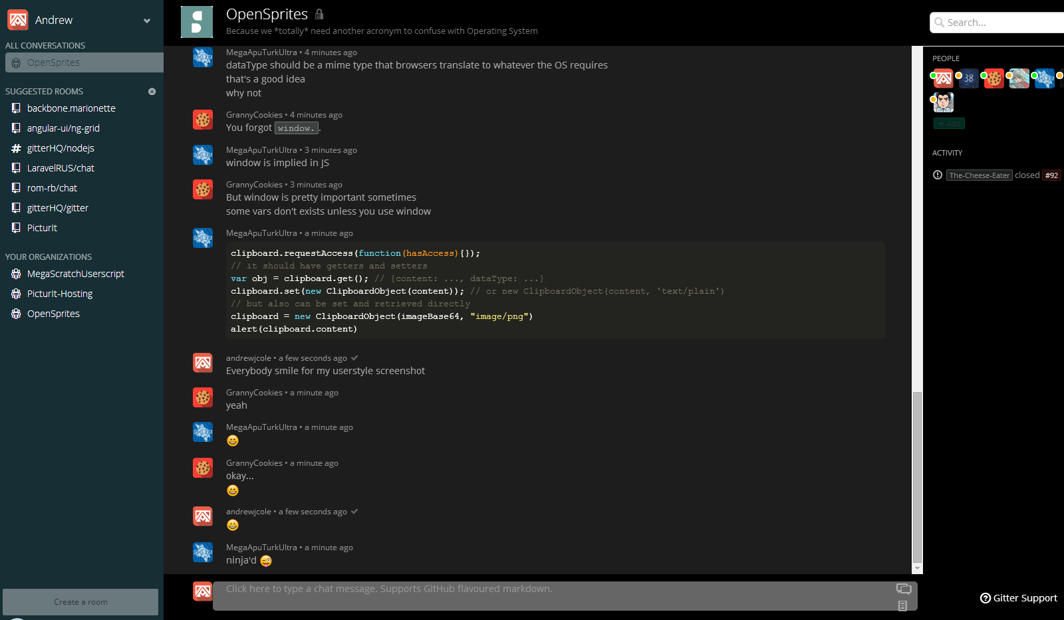Open the MegaScratchUserscript organization
Viewport: 1064px width, 620px height.
click(x=76, y=274)
